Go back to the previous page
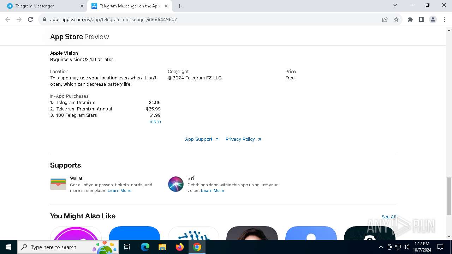This screenshot has width=452, height=254. 8,19
